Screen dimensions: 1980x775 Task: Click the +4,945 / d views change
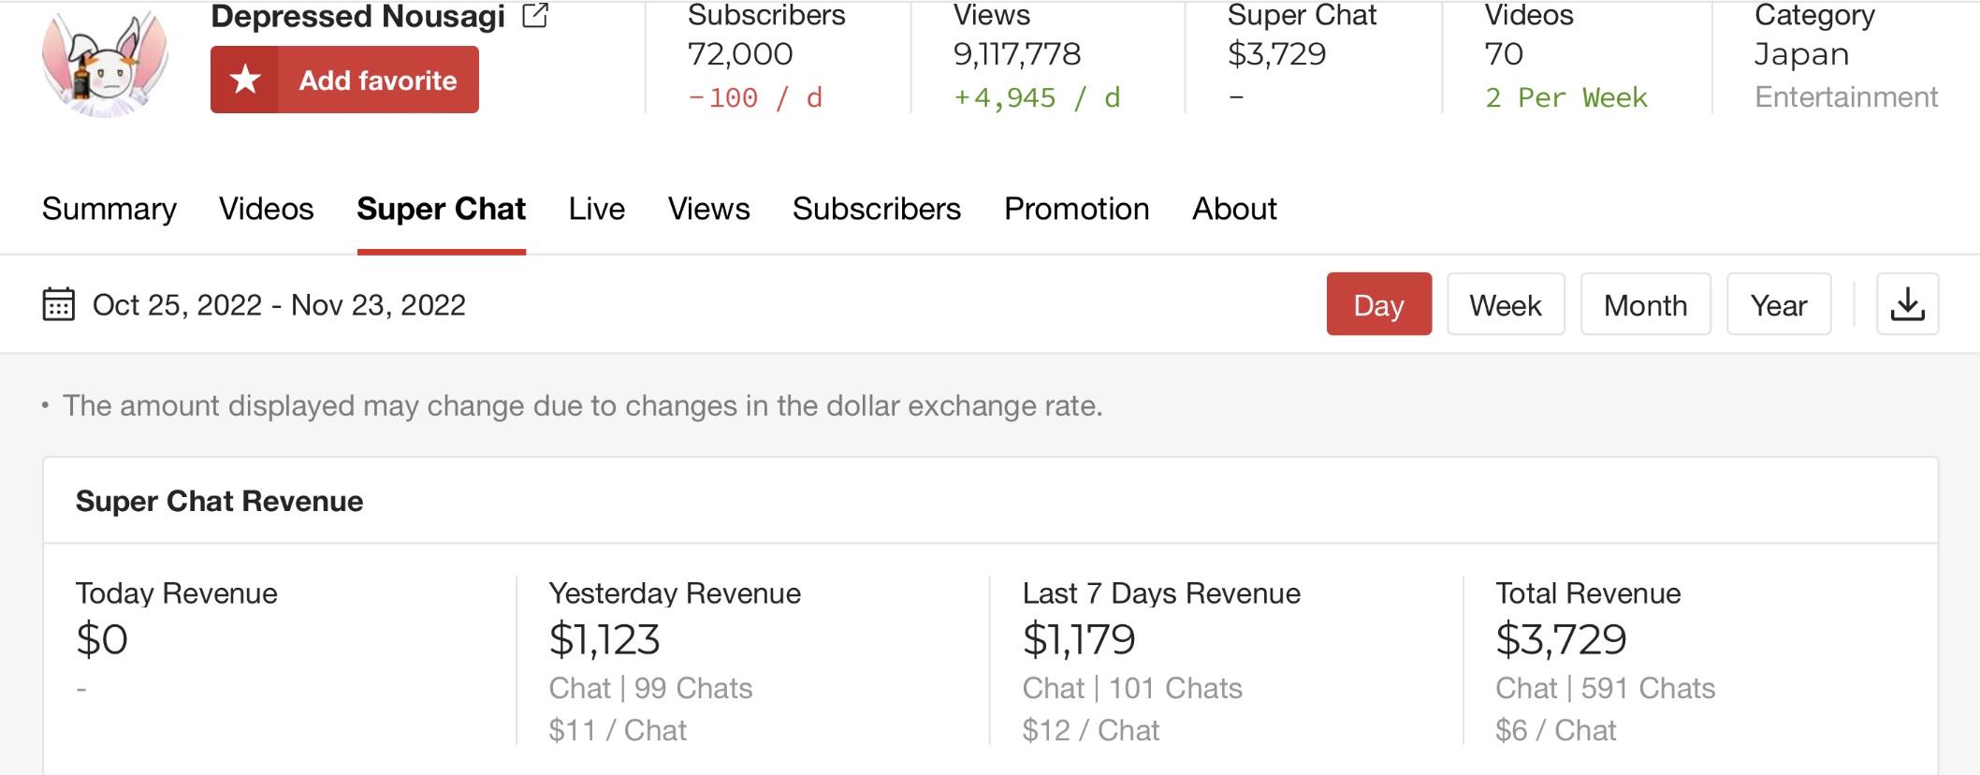tap(1037, 97)
